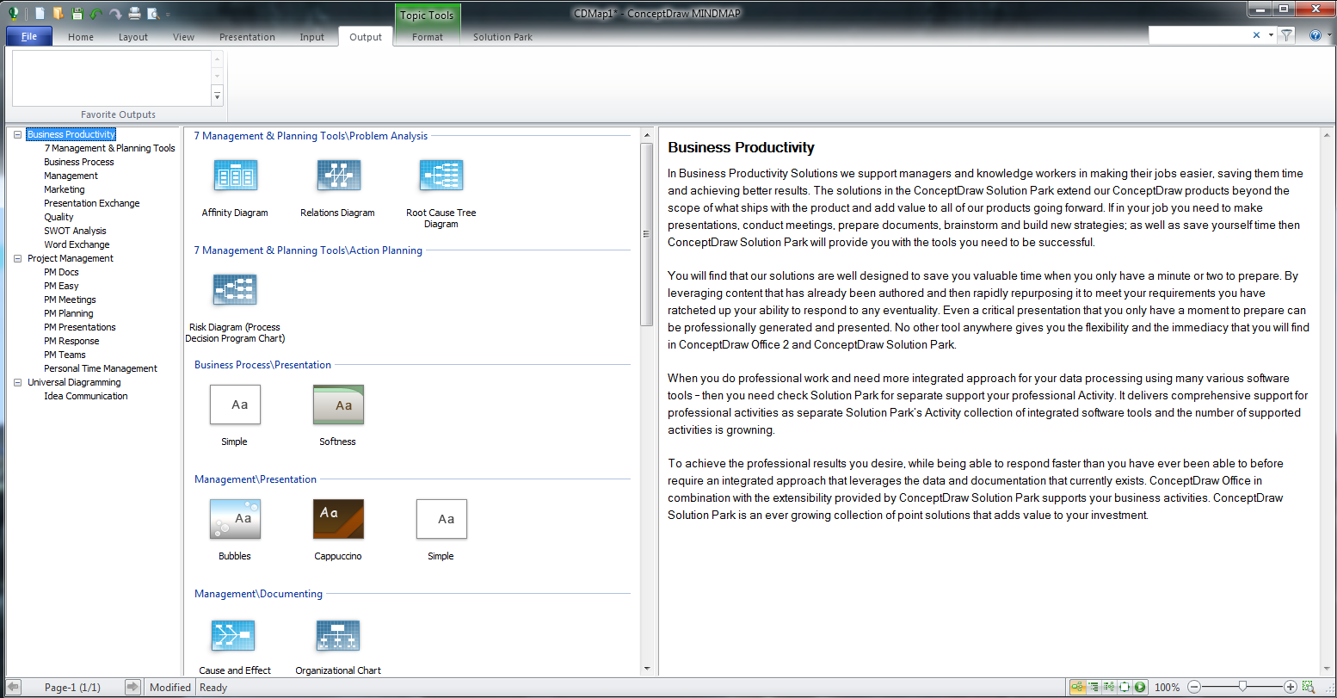This screenshot has width=1337, height=698.
Task: Open print preview from quick access toolbar
Action: [x=153, y=14]
